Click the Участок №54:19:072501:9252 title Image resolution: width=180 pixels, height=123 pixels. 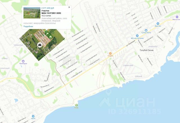click(x=51, y=12)
